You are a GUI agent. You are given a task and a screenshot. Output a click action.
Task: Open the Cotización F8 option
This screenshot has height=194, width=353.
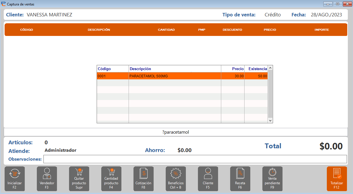(144, 179)
